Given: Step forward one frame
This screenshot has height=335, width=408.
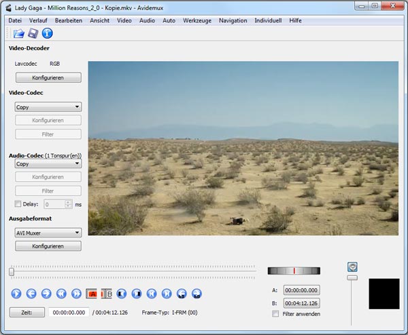Looking at the screenshot, I should pos(46,294).
